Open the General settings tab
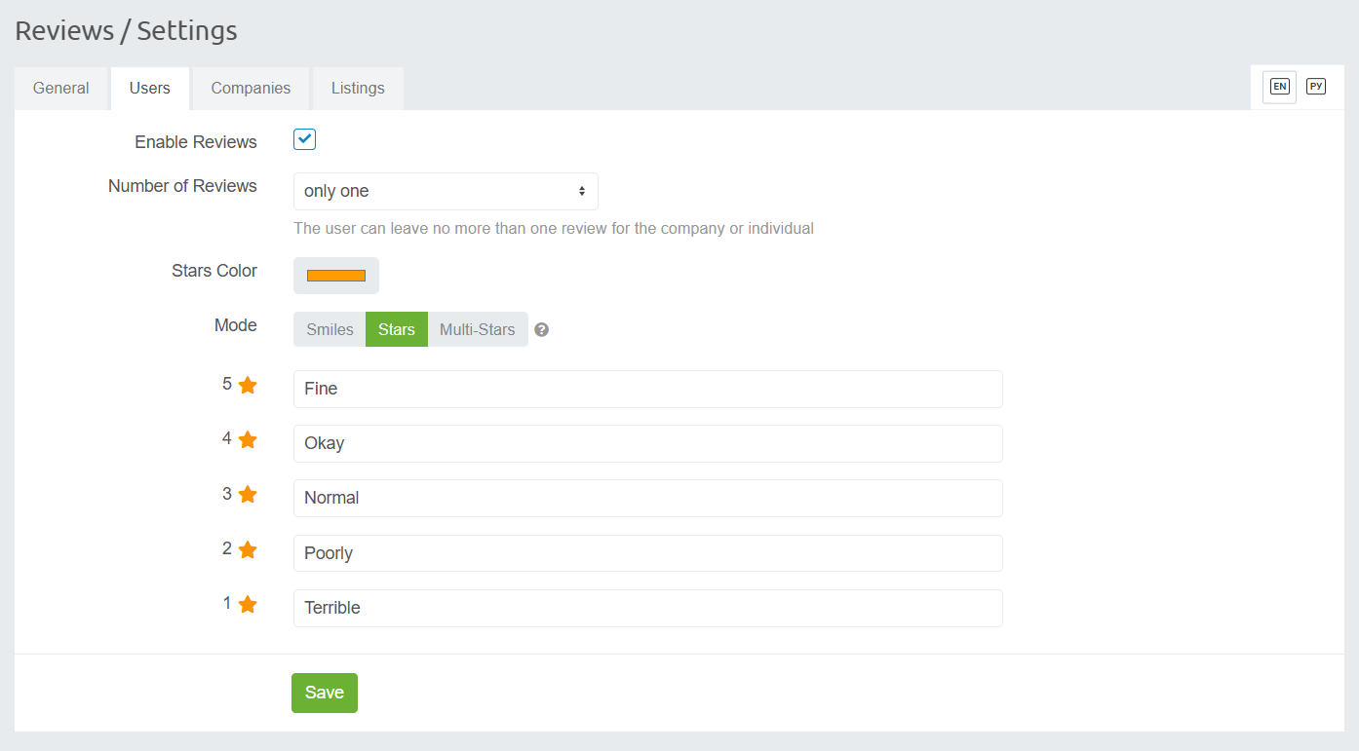 pos(61,89)
